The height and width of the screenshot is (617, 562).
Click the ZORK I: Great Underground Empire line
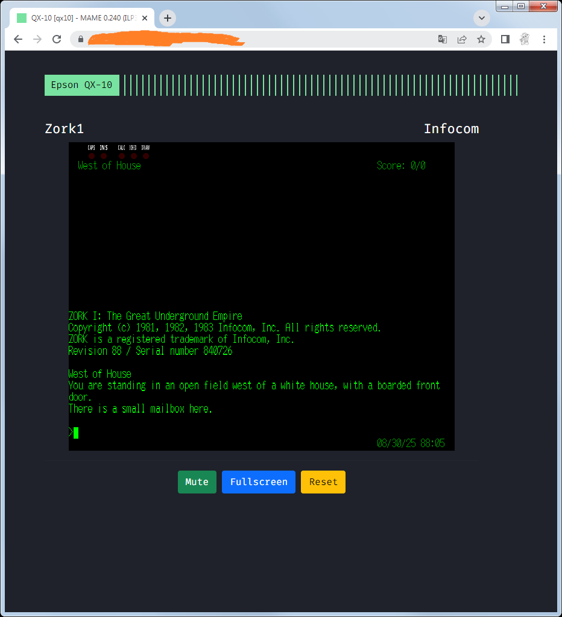click(x=155, y=316)
